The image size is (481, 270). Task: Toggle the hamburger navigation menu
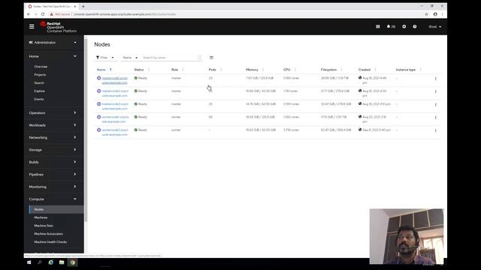(x=32, y=27)
